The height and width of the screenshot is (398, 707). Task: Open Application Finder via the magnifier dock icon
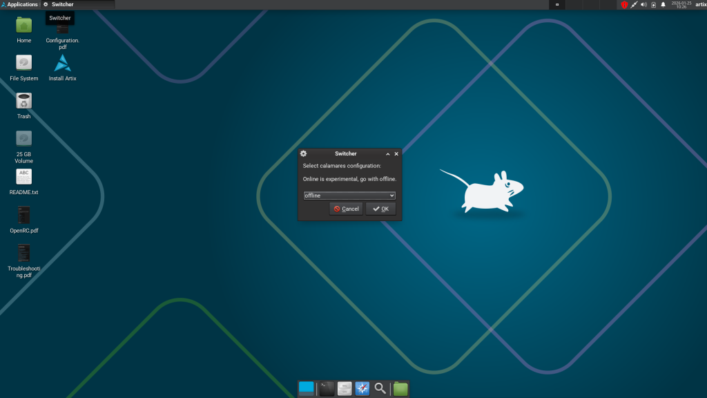coord(380,388)
